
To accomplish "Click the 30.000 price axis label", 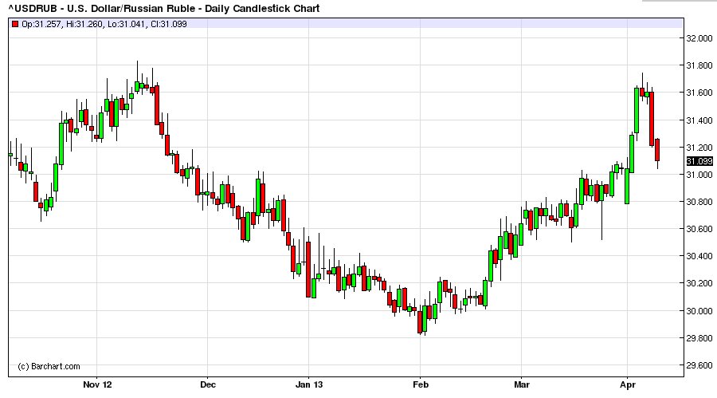I will click(x=699, y=311).
